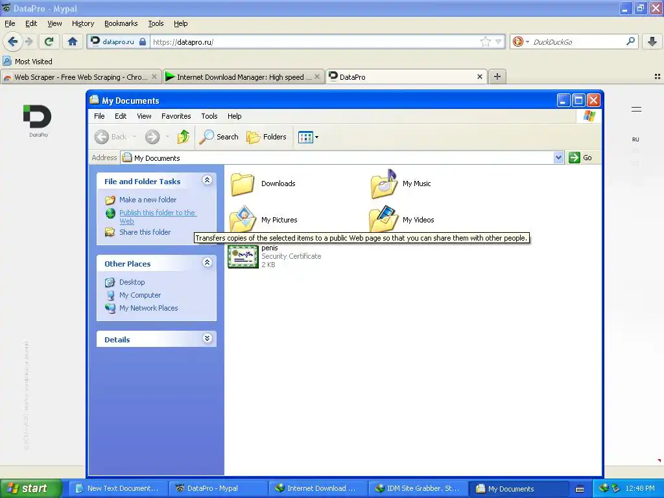Image resolution: width=664 pixels, height=498 pixels.
Task: Open My Network Places link
Action: point(148,308)
